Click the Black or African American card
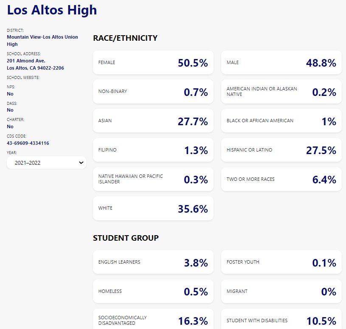This screenshot has height=329, width=346. 281,121
